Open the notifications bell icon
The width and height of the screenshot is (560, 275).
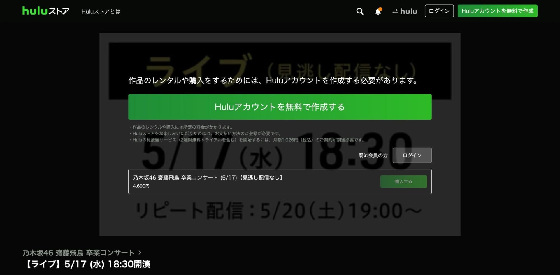pos(378,11)
